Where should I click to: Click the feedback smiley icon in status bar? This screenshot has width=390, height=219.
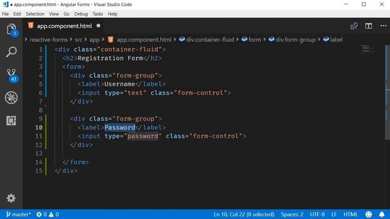tap(369, 214)
